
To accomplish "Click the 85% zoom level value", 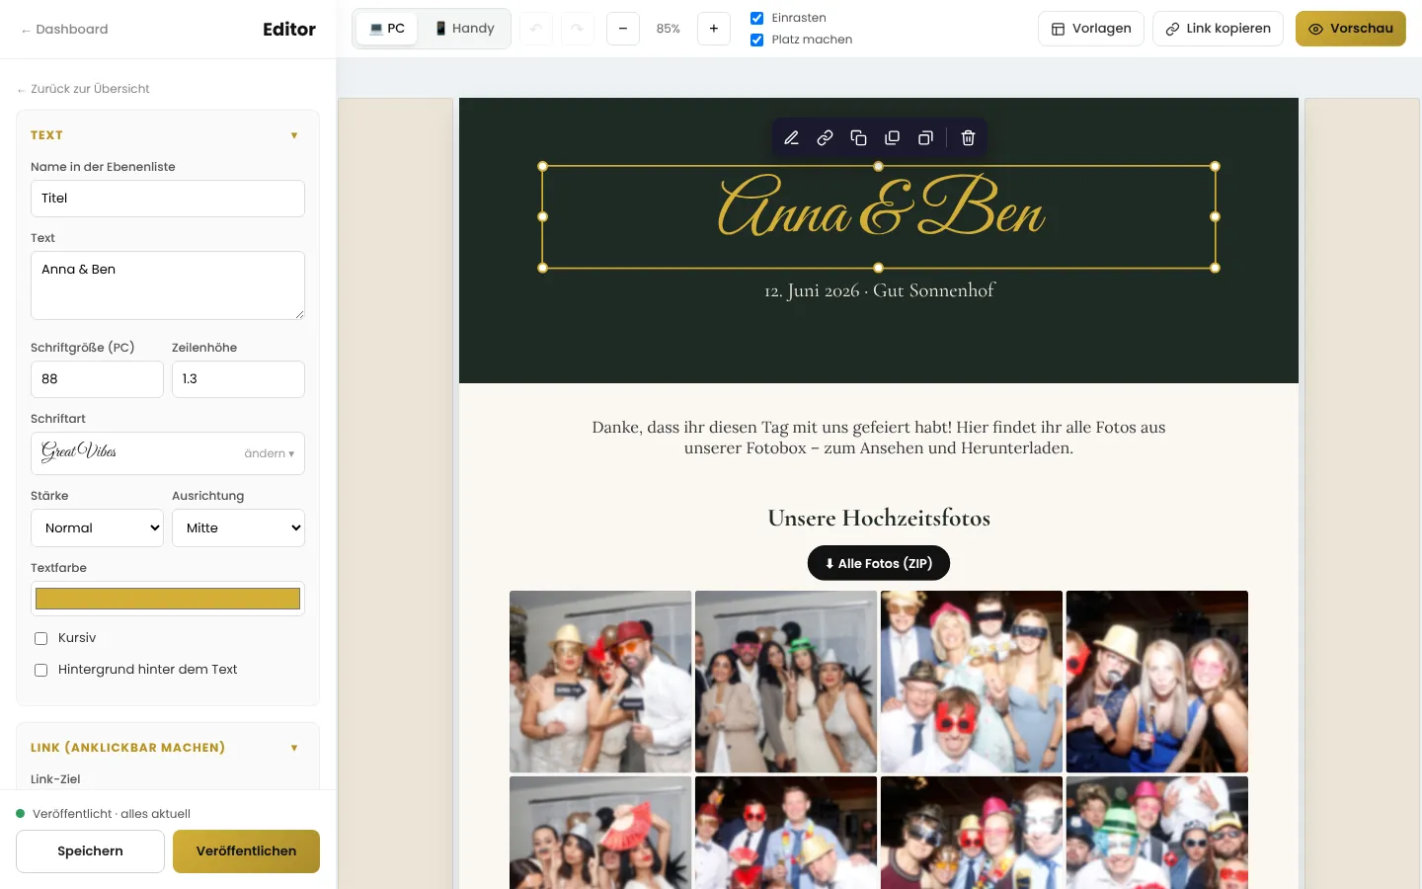I will tap(669, 29).
